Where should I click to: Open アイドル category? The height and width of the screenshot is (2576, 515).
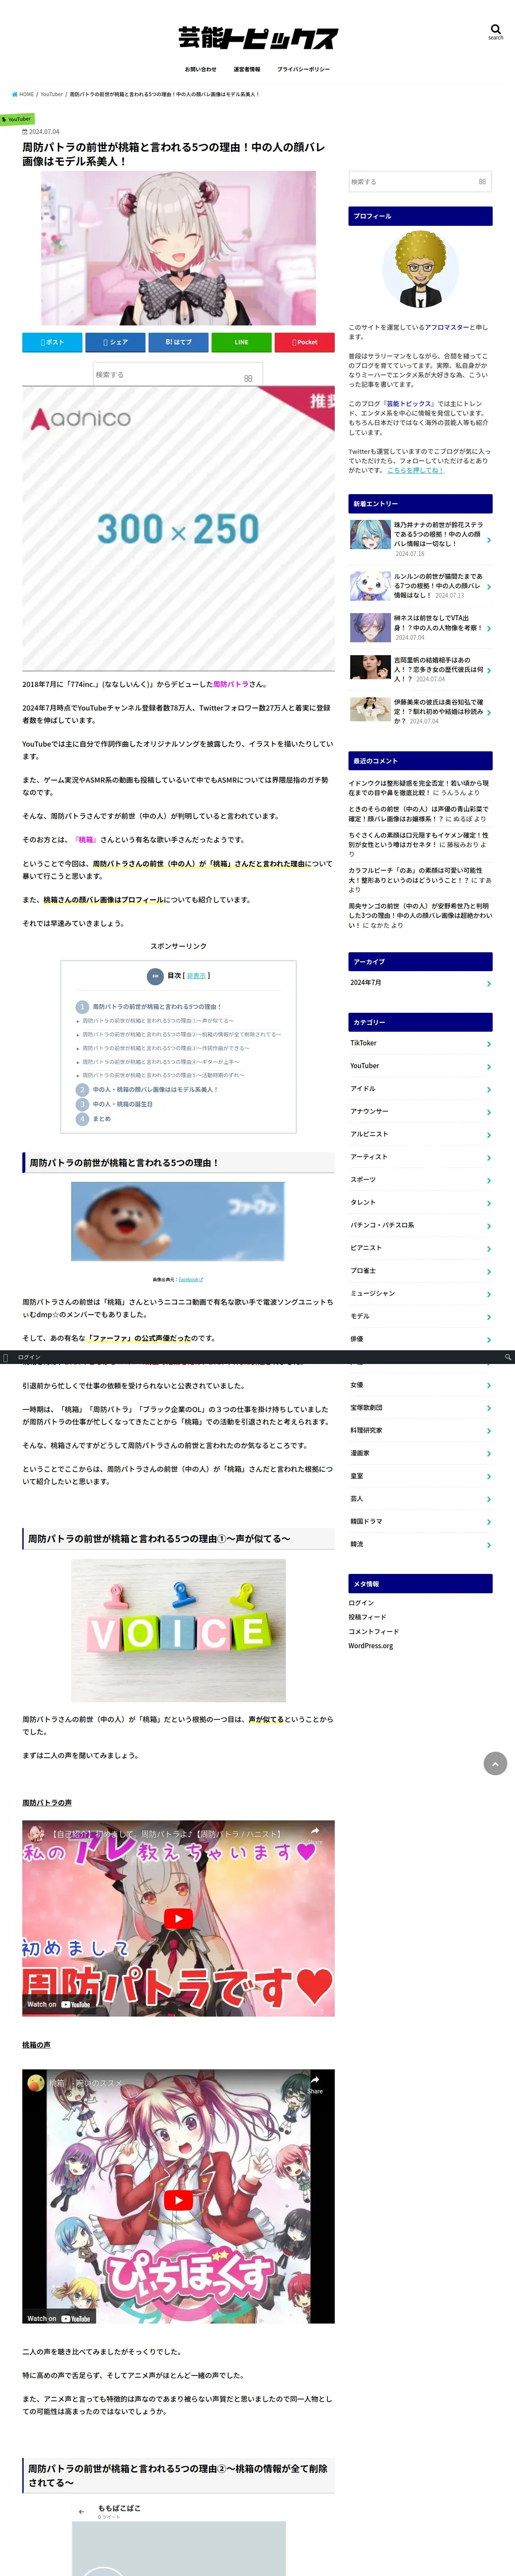click(x=420, y=1089)
